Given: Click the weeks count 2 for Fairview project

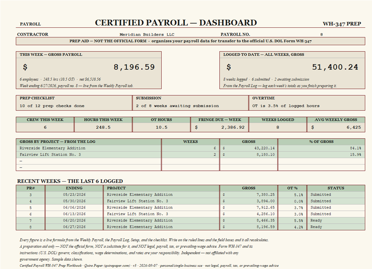Looking at the screenshot, I should tap(190, 155).
